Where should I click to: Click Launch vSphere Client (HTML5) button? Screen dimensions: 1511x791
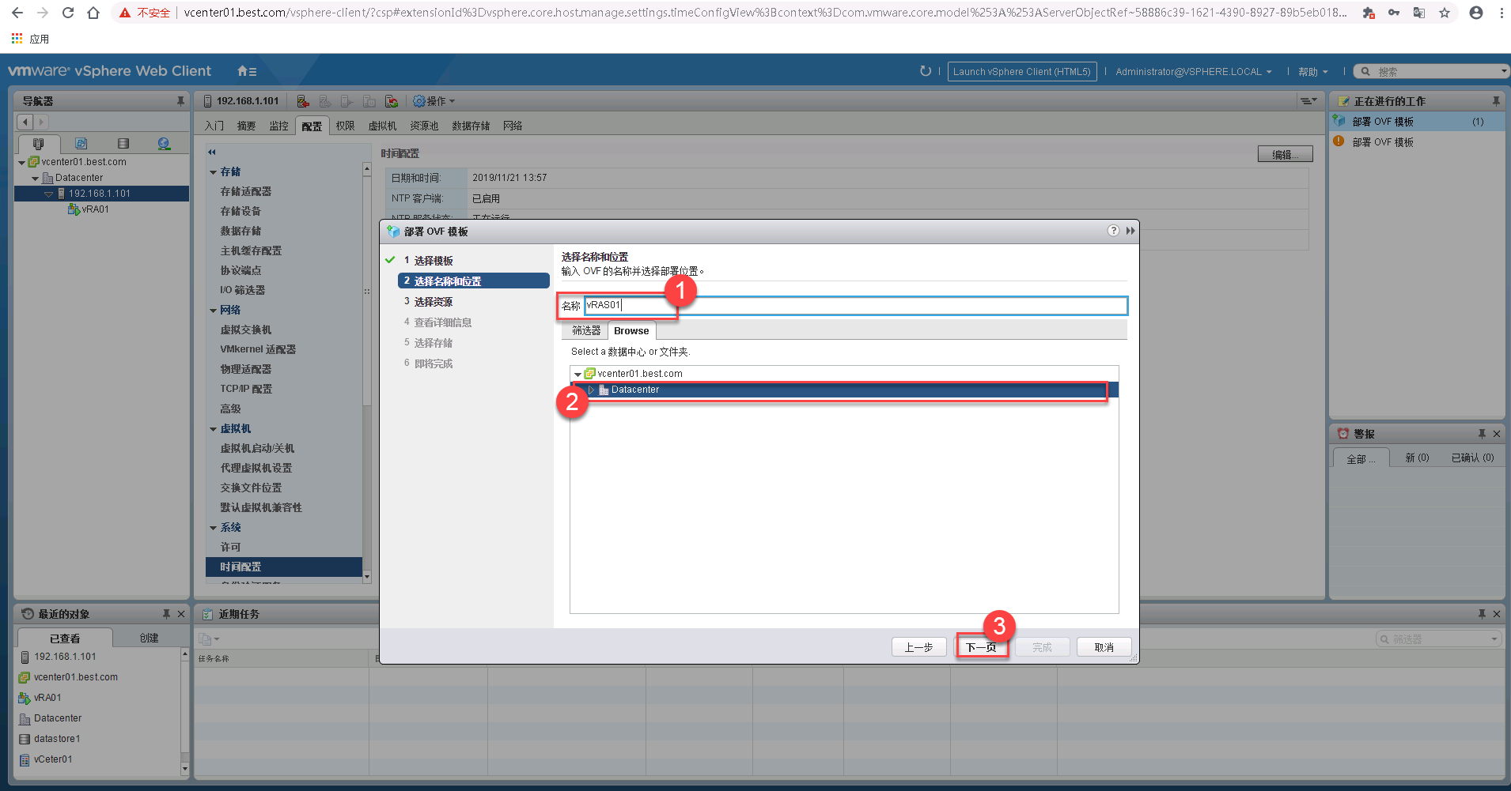[x=1021, y=71]
